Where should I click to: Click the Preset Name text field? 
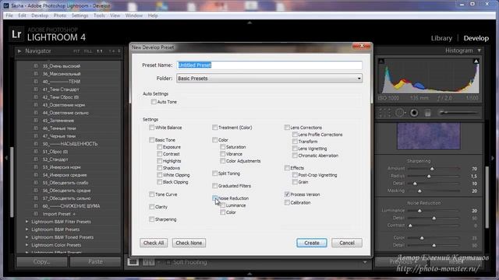(269, 65)
